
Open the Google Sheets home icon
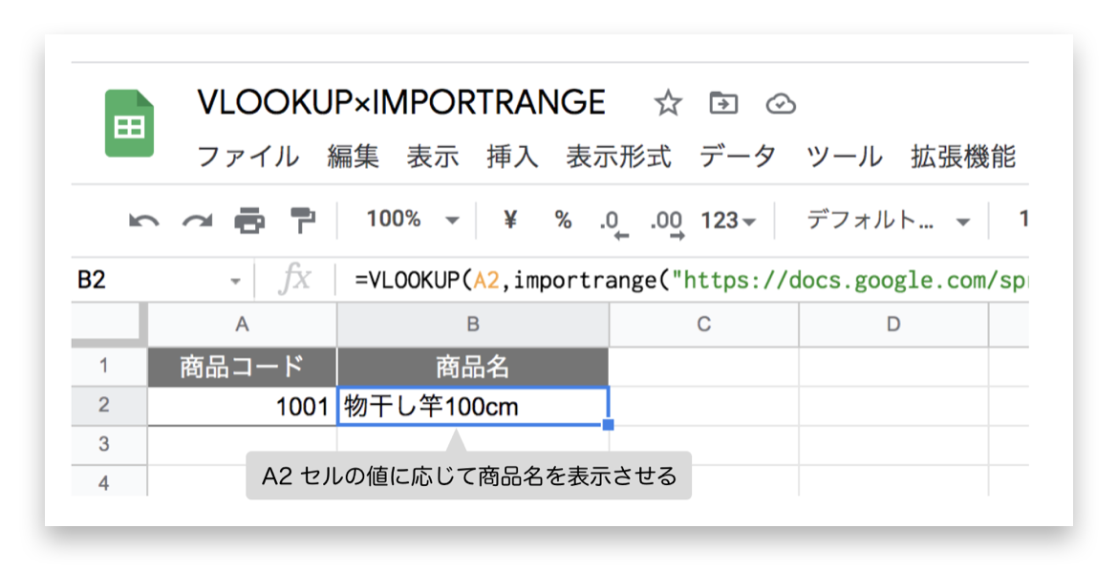tap(129, 123)
